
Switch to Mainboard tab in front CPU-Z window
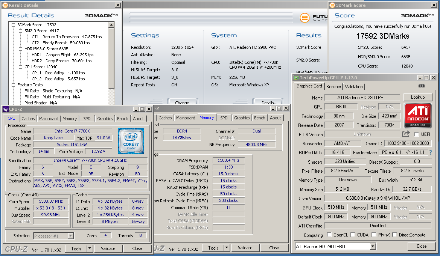[x=49, y=119]
